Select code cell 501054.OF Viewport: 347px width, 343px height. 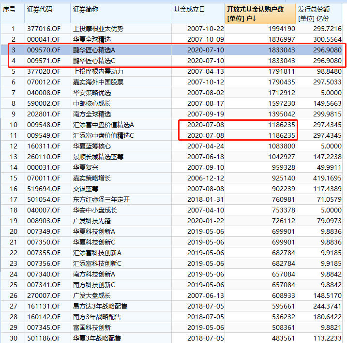[44, 199]
